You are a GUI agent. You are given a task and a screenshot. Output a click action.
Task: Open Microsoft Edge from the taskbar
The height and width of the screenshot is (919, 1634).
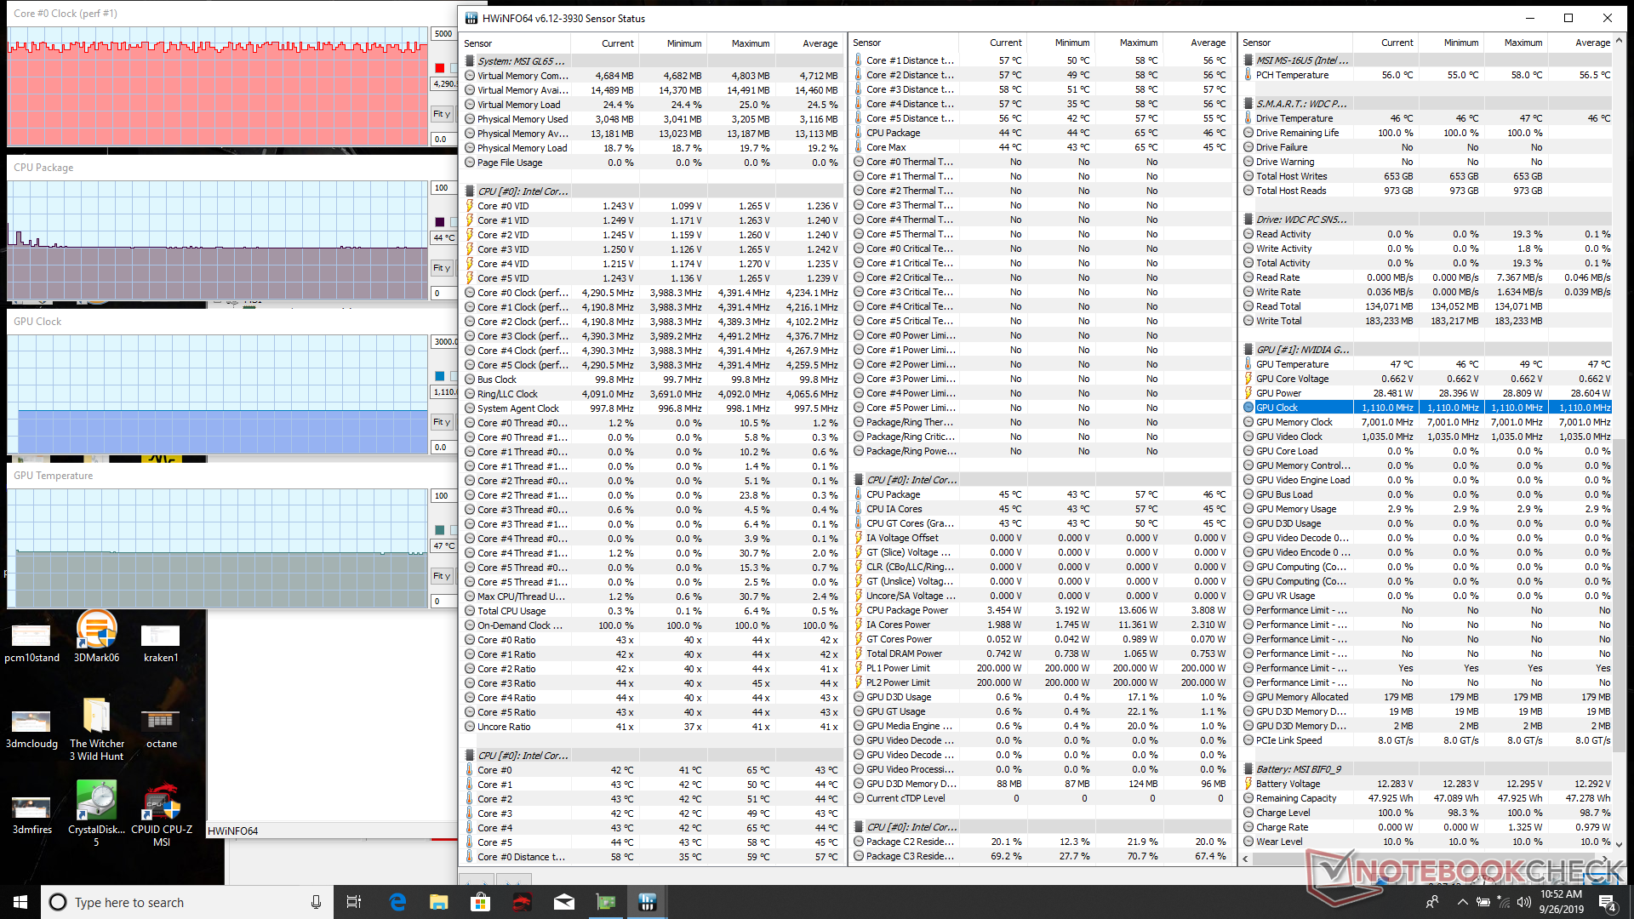pyautogui.click(x=397, y=902)
